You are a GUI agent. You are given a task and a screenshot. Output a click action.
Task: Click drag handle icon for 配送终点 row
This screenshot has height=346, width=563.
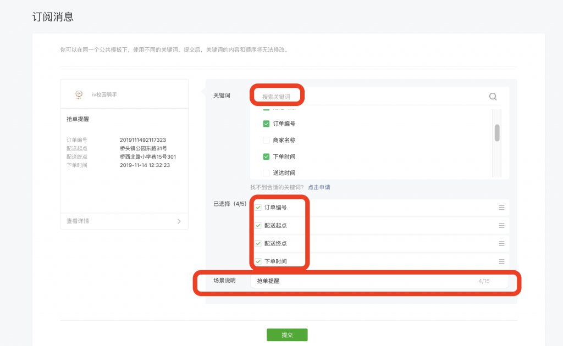(x=501, y=243)
